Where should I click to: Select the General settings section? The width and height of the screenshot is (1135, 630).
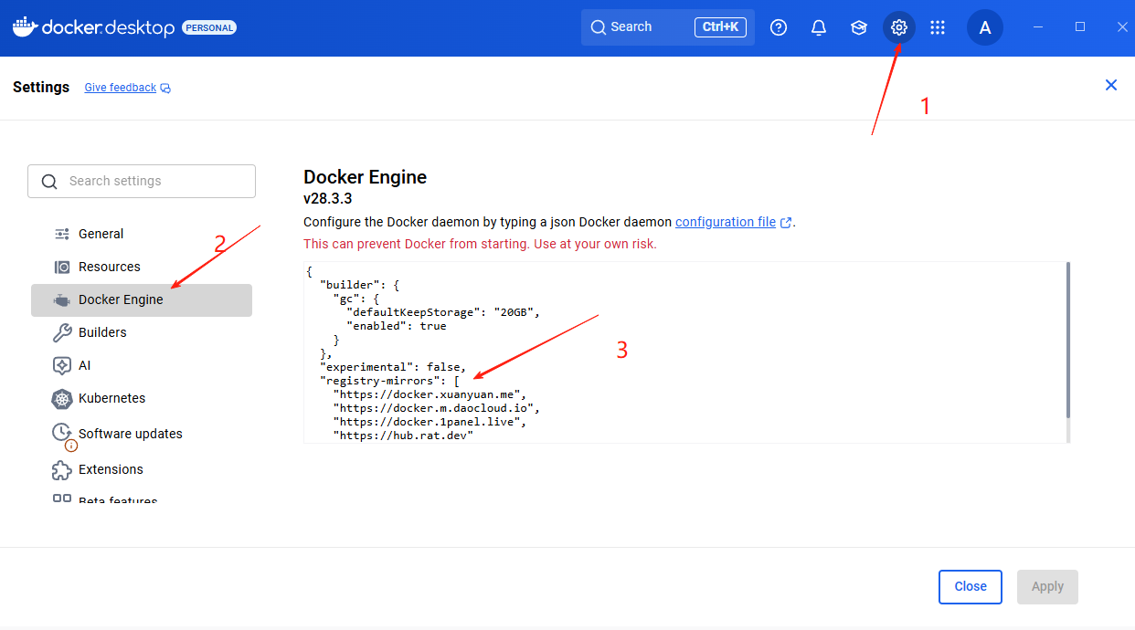click(x=101, y=234)
